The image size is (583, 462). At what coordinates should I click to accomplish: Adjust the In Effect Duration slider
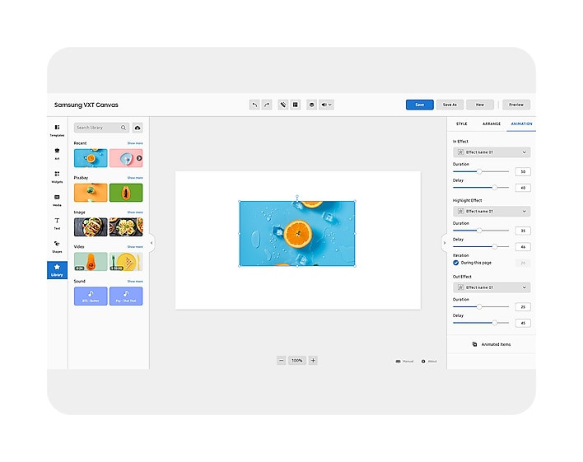click(x=480, y=171)
